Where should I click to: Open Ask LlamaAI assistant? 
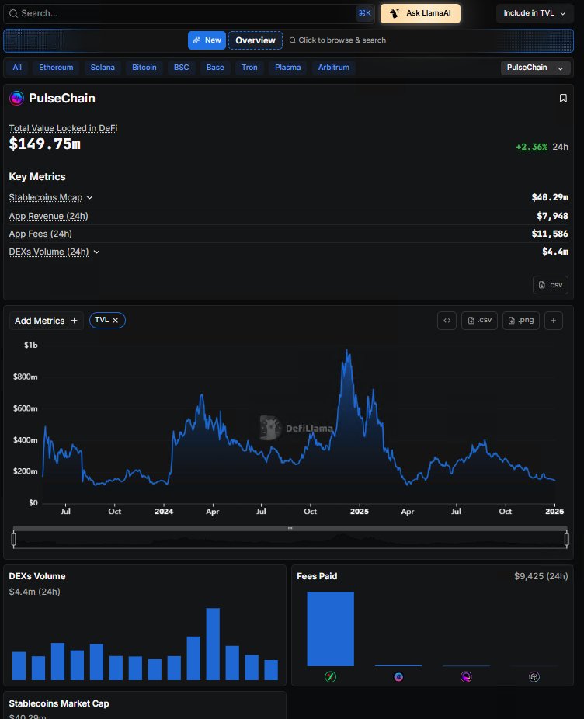point(420,13)
